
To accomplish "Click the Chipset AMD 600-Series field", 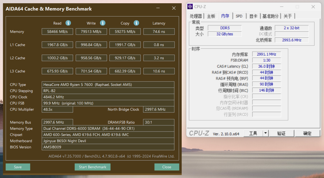I will (108, 135).
